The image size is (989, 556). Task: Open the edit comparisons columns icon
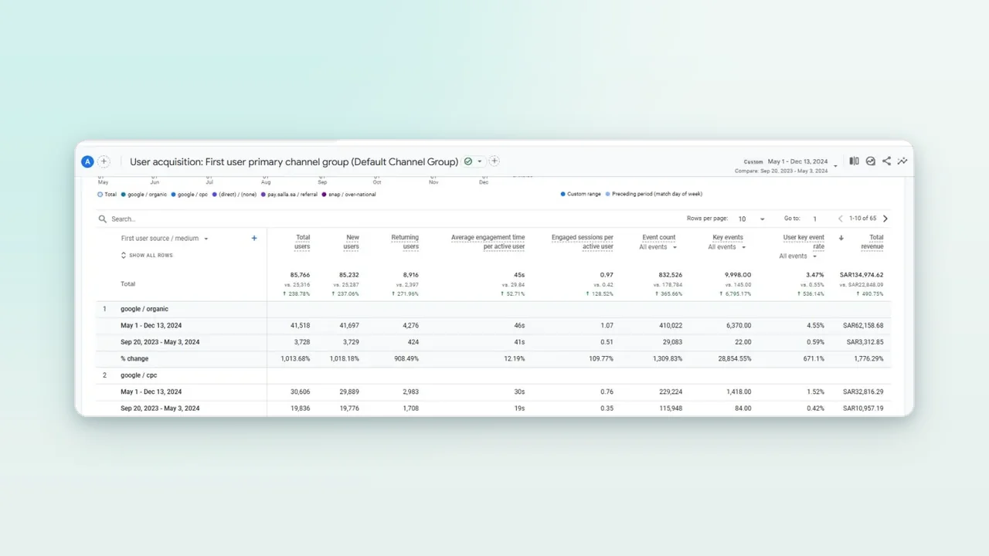point(854,161)
